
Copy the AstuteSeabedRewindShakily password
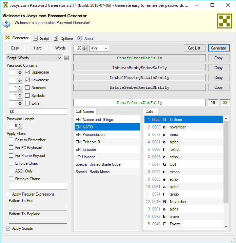pos(219,87)
